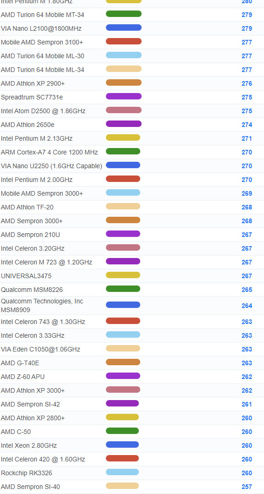Open Rockchip RK3326 details
This screenshot has width=264, height=494.
tap(27, 473)
